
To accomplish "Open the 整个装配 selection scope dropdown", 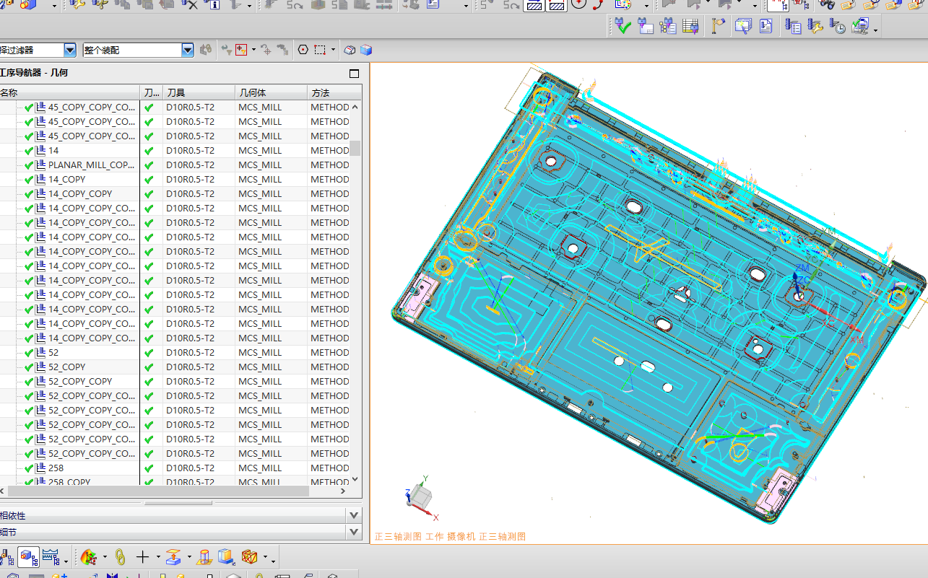I will [x=188, y=50].
